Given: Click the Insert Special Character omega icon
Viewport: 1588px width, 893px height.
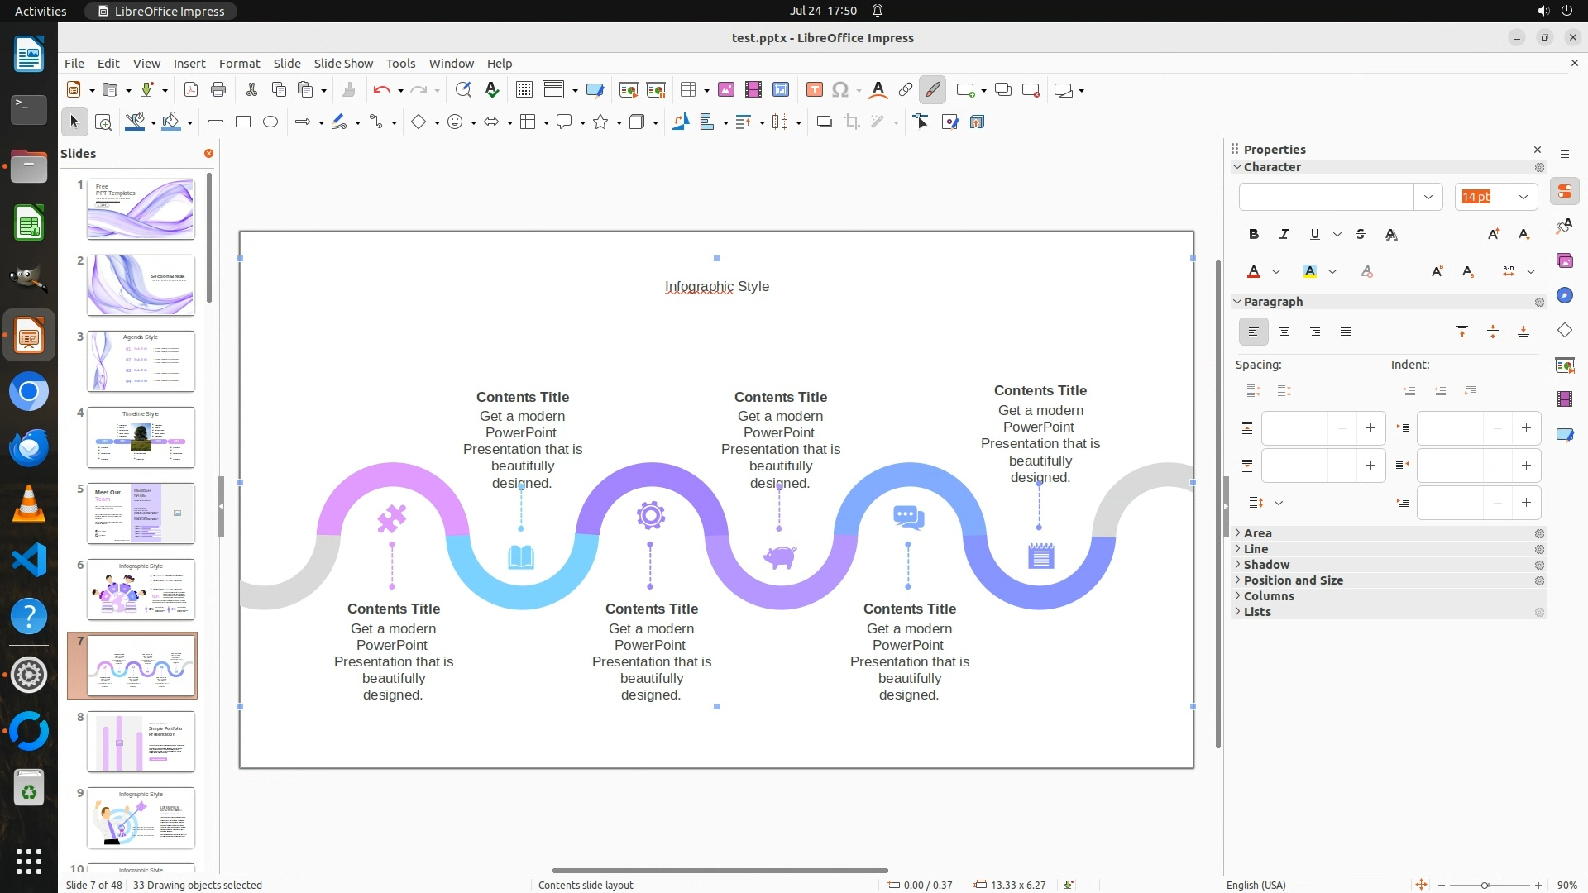Looking at the screenshot, I should [x=840, y=90].
